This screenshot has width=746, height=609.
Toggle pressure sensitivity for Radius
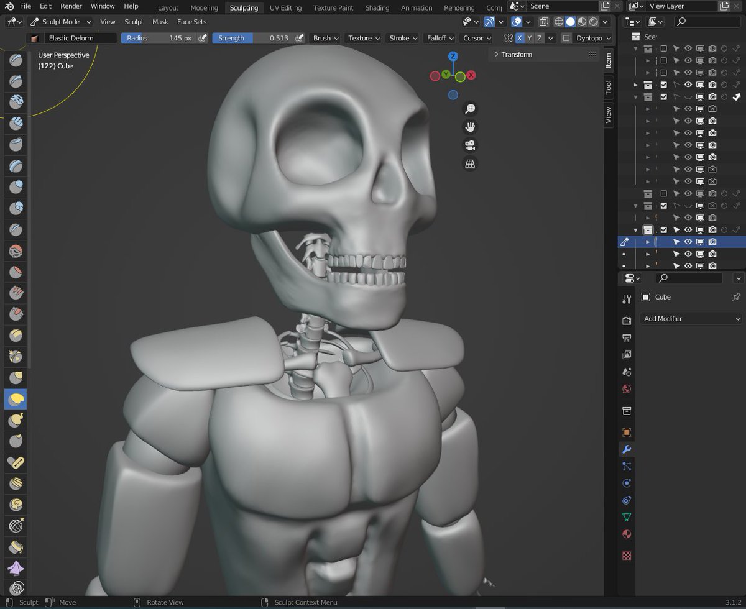(202, 38)
